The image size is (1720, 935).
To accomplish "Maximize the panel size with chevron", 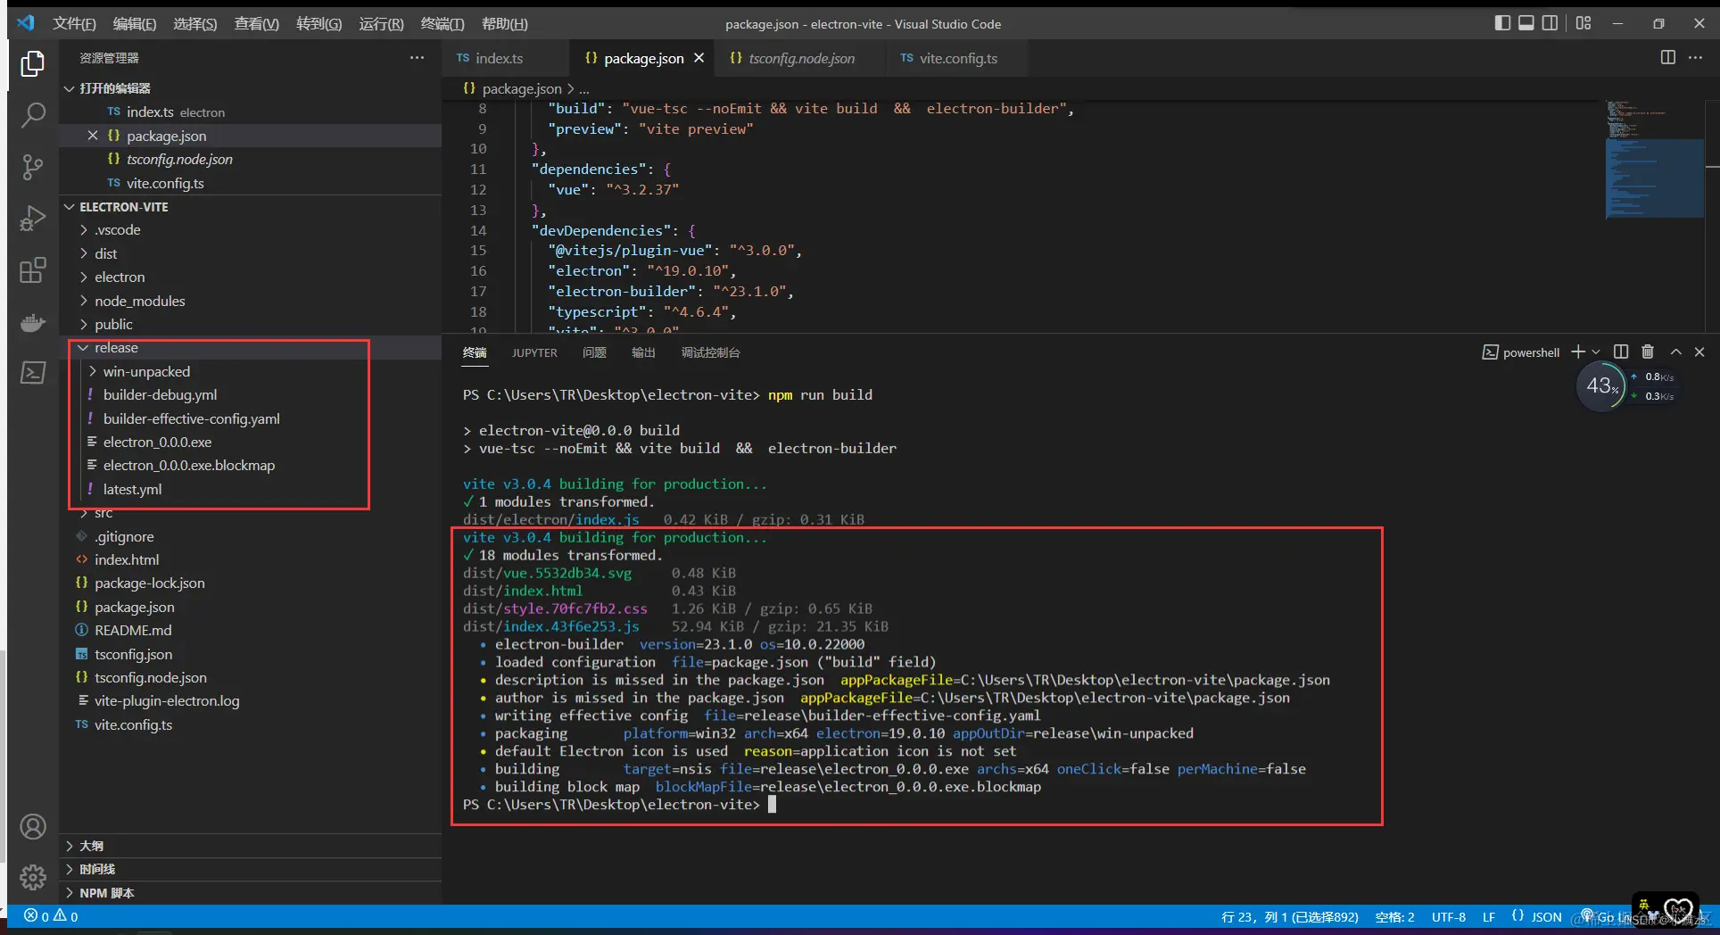I will [1676, 352].
